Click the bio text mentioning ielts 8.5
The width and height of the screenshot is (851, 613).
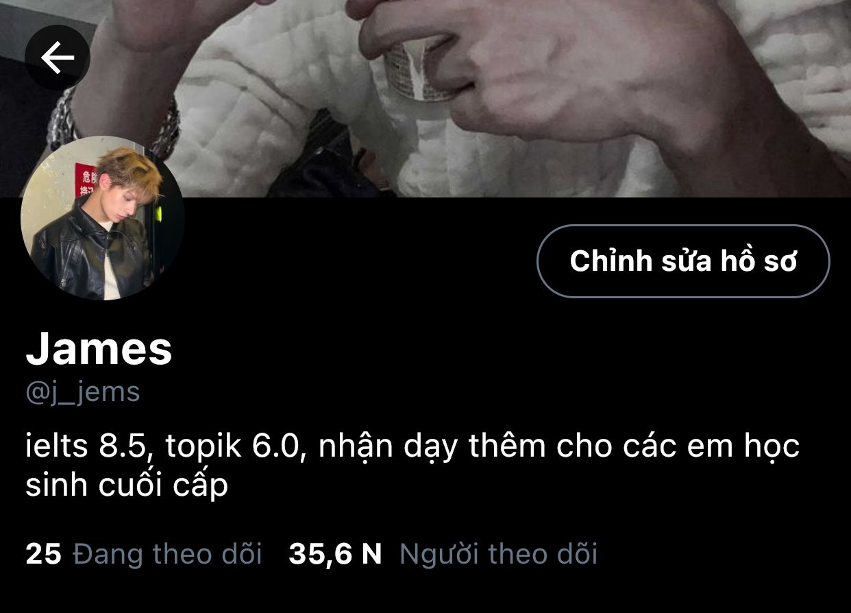pyautogui.click(x=412, y=466)
